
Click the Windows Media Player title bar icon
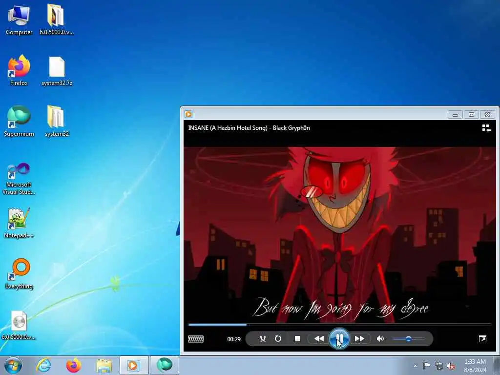point(188,114)
